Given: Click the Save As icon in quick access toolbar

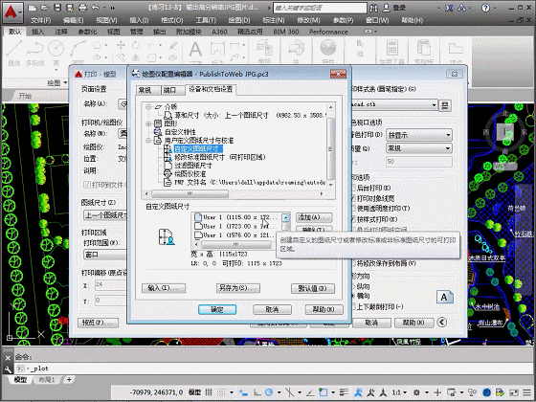Looking at the screenshot, I should [70, 8].
